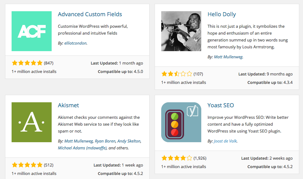Click 'Compatible up to: 4.3.4' text
Image resolution: width=303 pixels, height=179 pixels.
(x=270, y=83)
